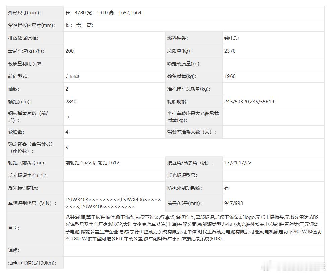This screenshot has width=329, height=274.
Task: Click the 轴数 label
Action: coord(14,89)
